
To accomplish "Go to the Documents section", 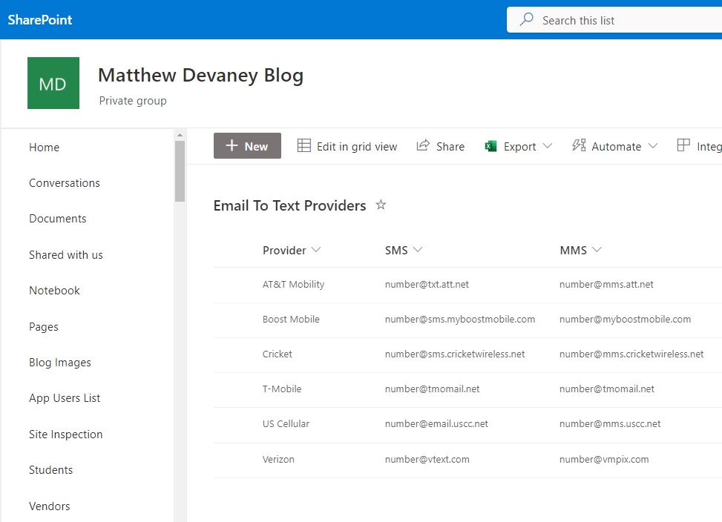I will point(57,218).
